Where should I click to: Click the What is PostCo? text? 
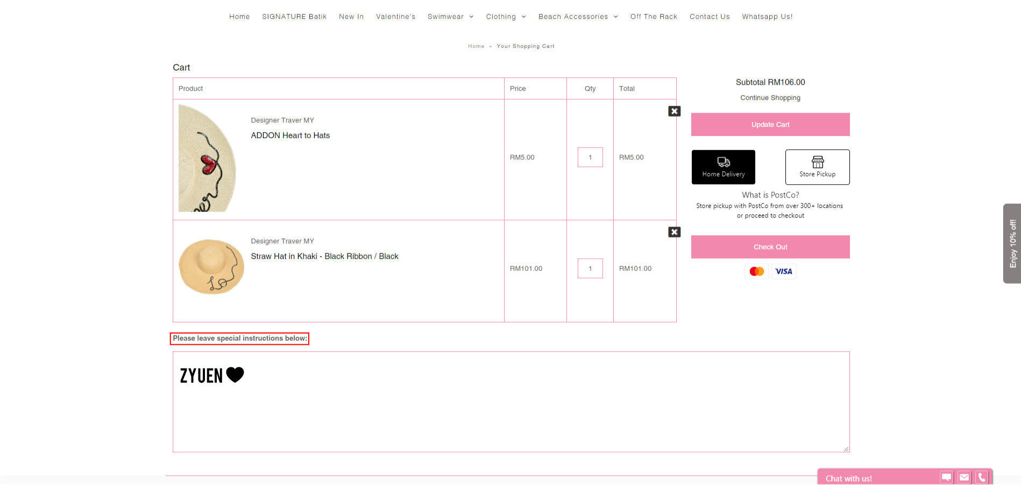pos(770,195)
